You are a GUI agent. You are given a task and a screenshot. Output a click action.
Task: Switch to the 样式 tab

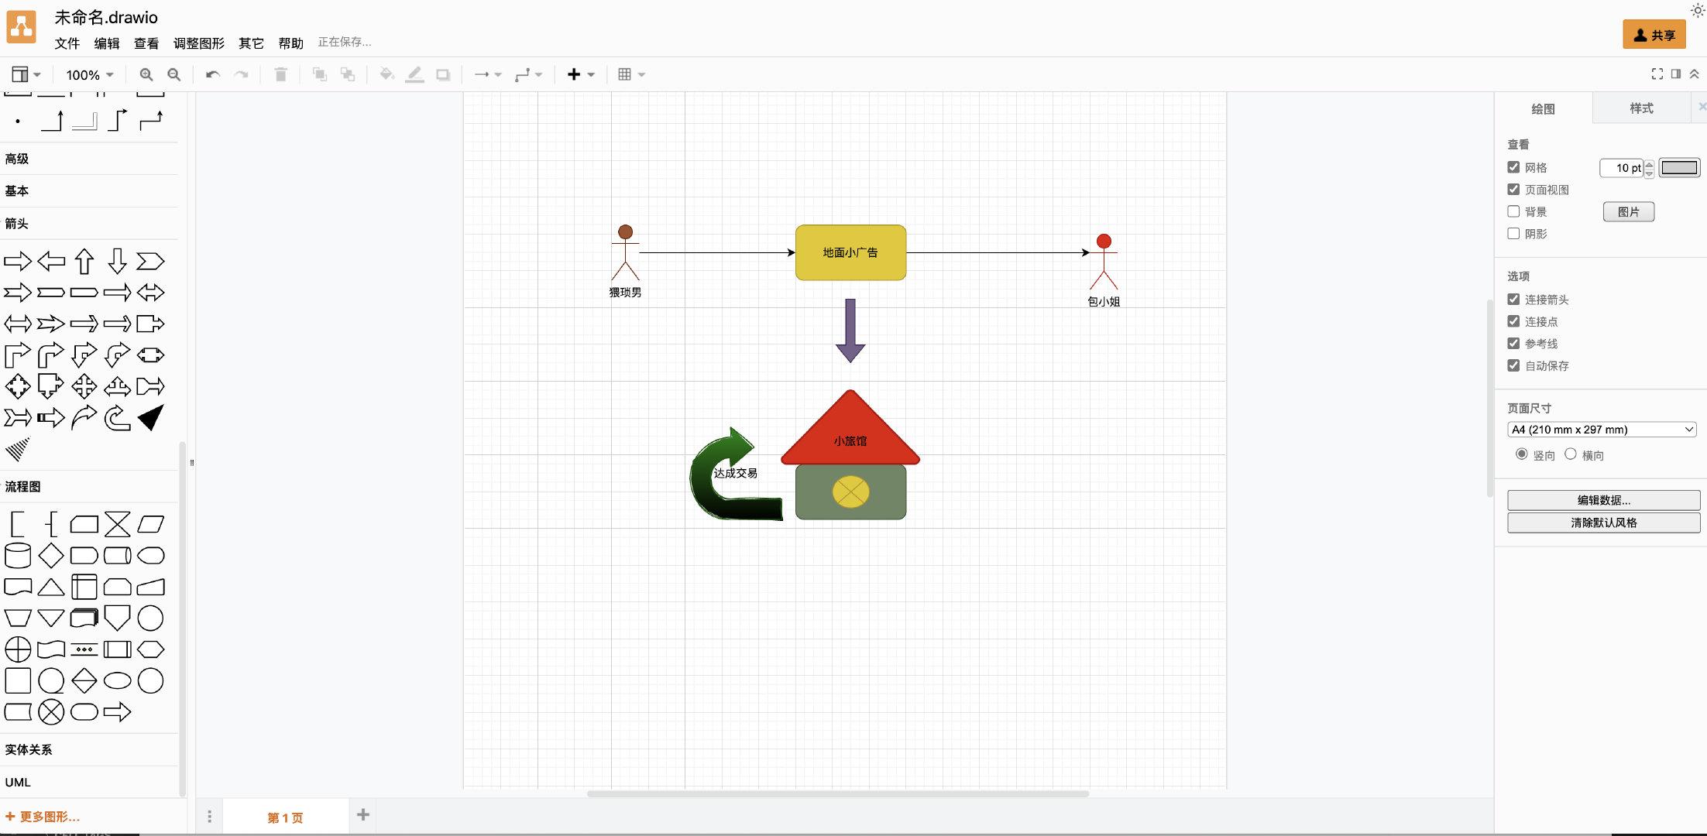1641,108
